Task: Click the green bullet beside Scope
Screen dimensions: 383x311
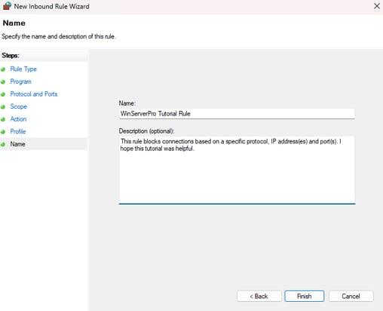Action: click(3, 107)
